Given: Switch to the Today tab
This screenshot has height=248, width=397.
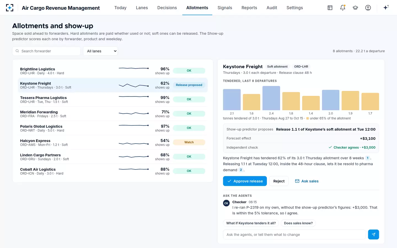Looking at the screenshot, I should click(120, 8).
